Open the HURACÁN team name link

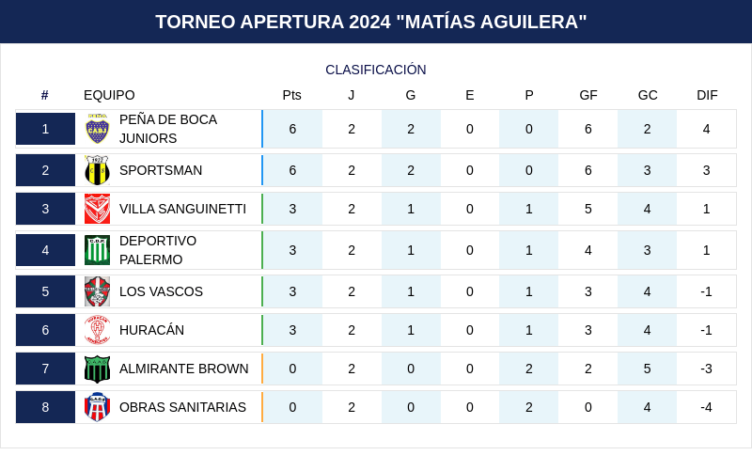tap(151, 330)
